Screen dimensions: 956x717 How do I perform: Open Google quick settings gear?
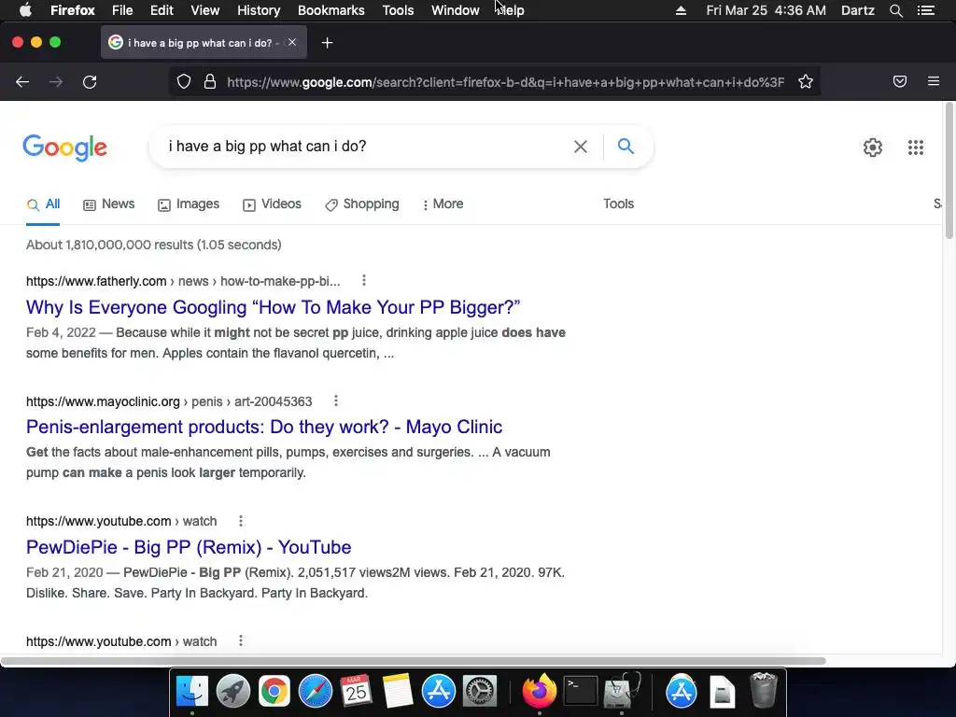(873, 147)
